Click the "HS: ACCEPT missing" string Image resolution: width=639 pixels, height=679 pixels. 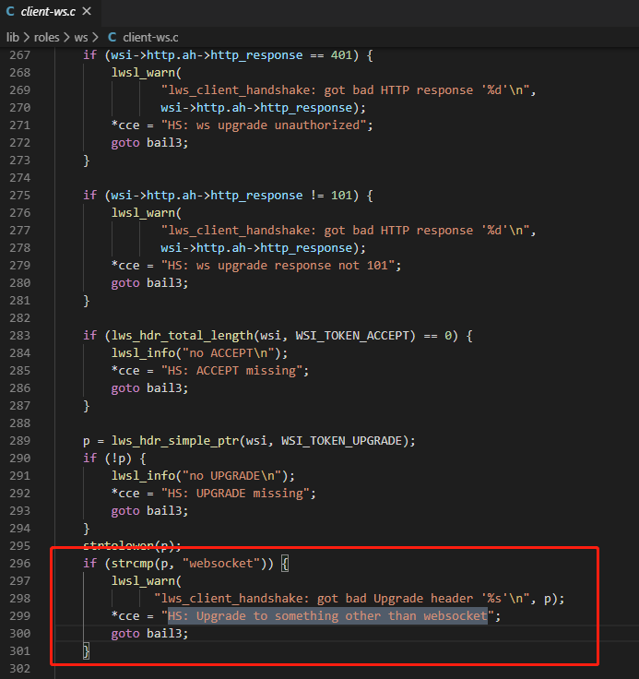pyautogui.click(x=231, y=371)
